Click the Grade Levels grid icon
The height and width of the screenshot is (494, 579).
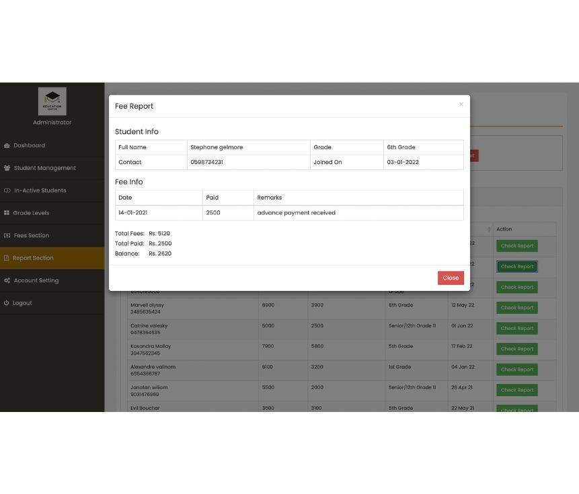[x=7, y=213]
